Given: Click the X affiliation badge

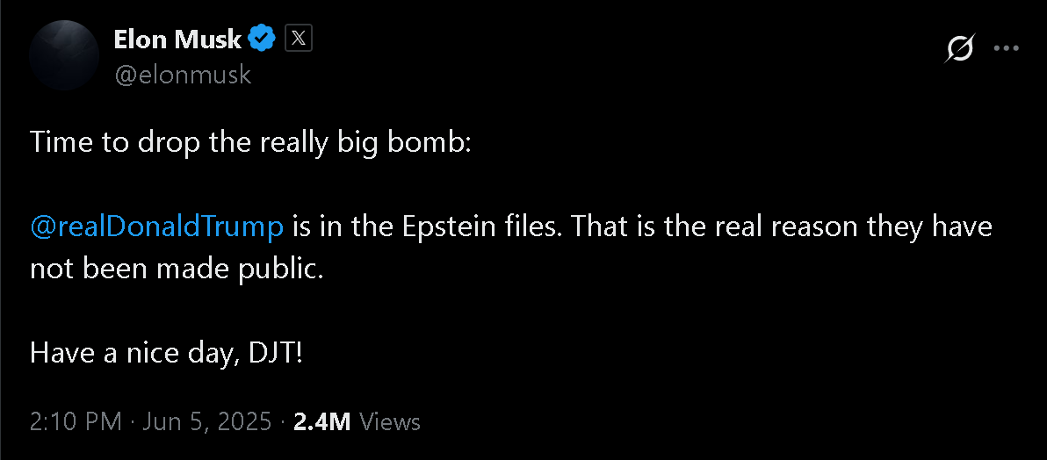Looking at the screenshot, I should pyautogui.click(x=299, y=39).
